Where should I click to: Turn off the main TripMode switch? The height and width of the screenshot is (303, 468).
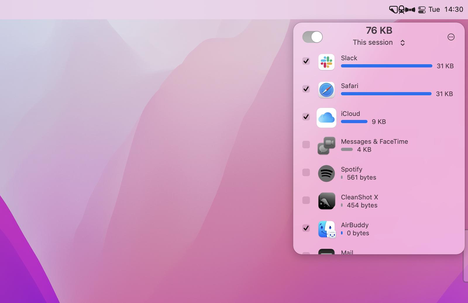312,37
